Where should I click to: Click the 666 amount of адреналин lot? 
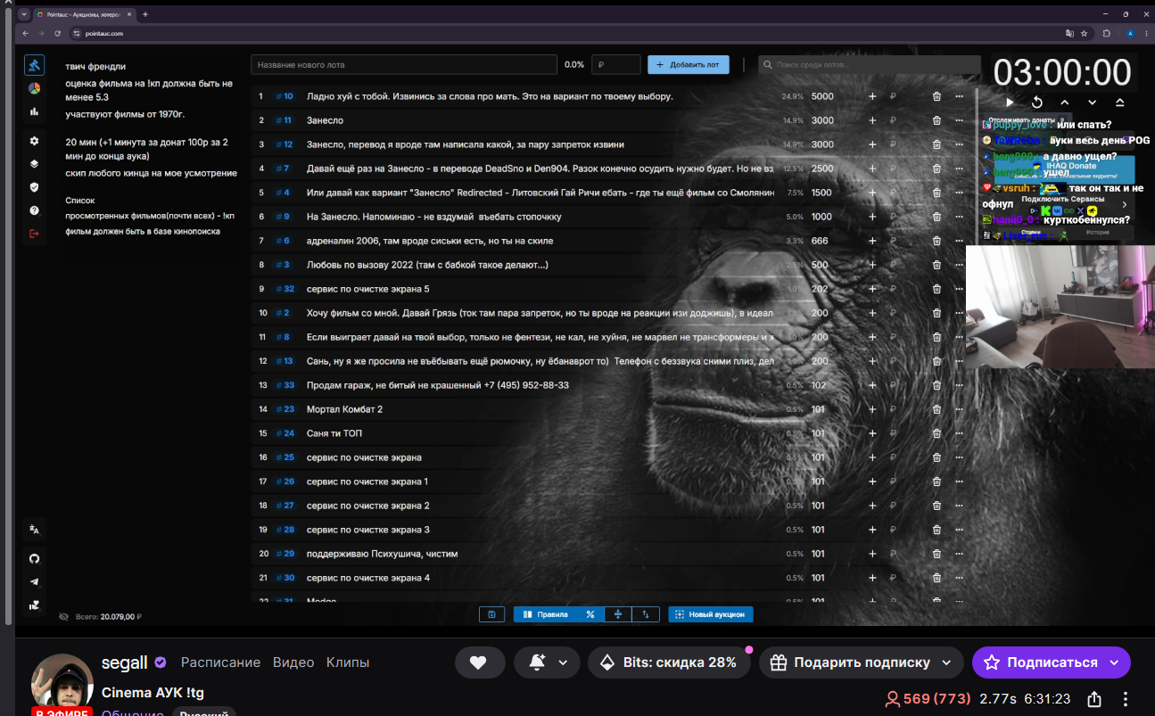click(x=821, y=241)
